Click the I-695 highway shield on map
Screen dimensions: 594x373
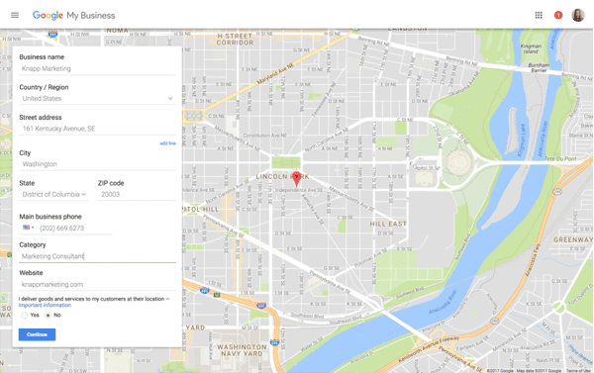pyautogui.click(x=274, y=342)
